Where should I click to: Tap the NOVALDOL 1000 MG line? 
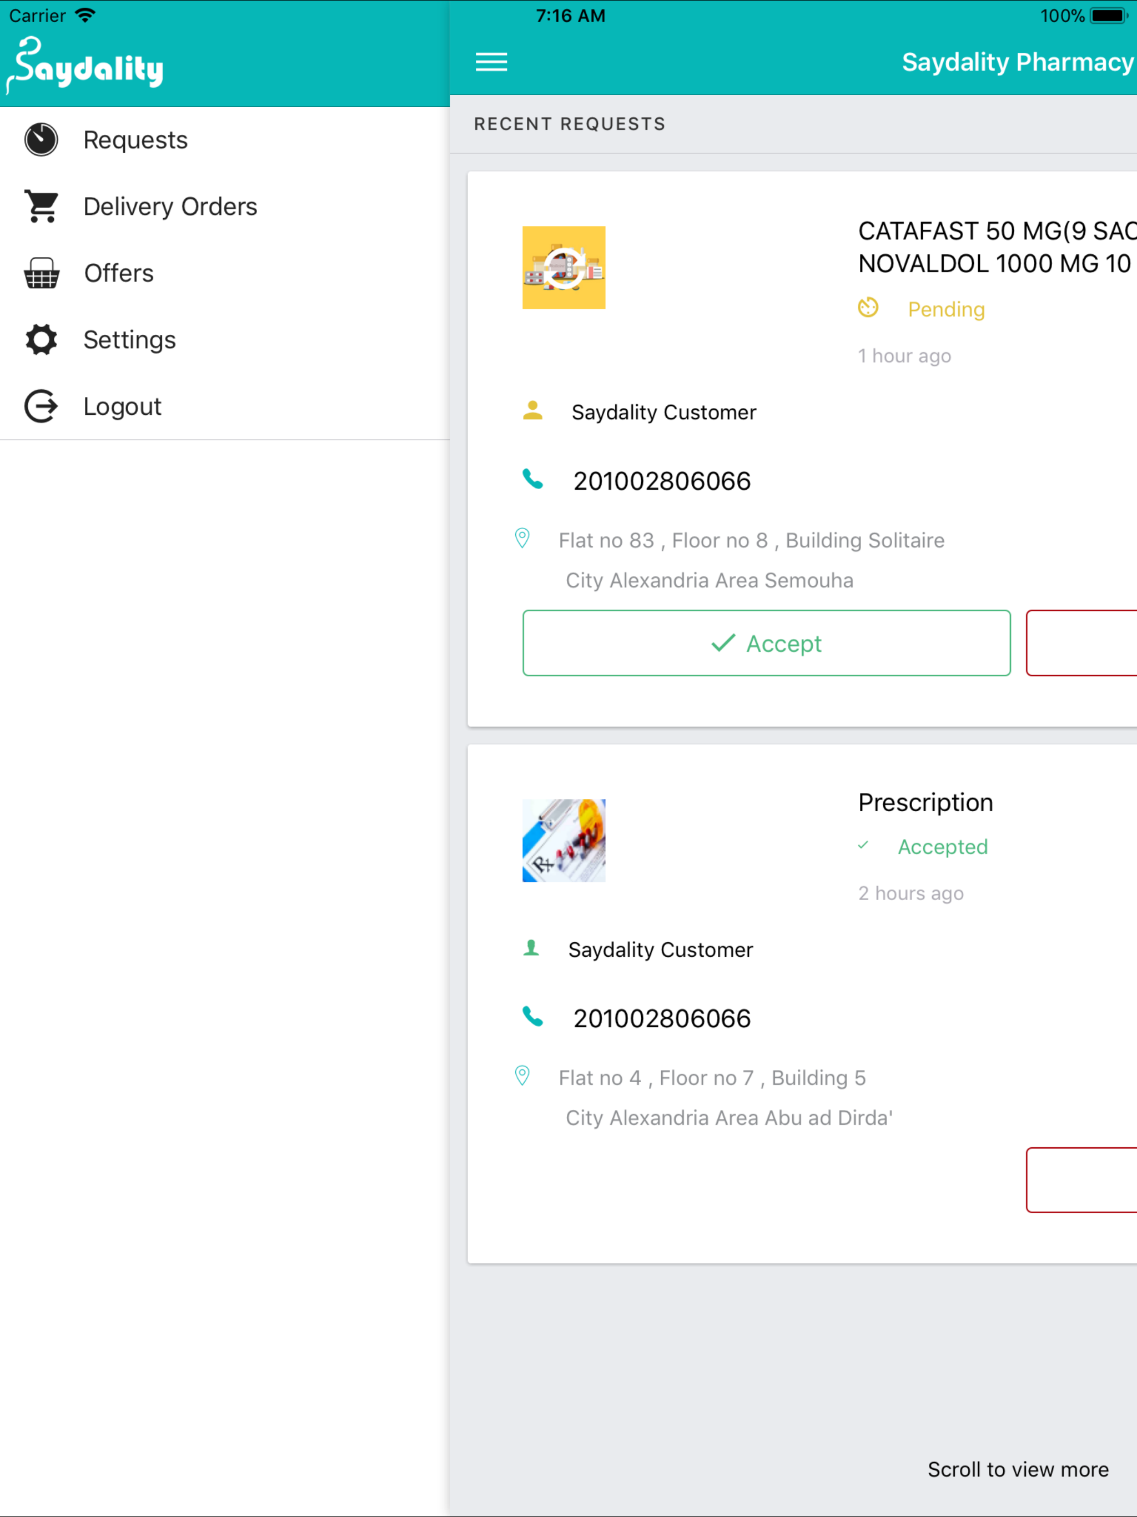994,263
